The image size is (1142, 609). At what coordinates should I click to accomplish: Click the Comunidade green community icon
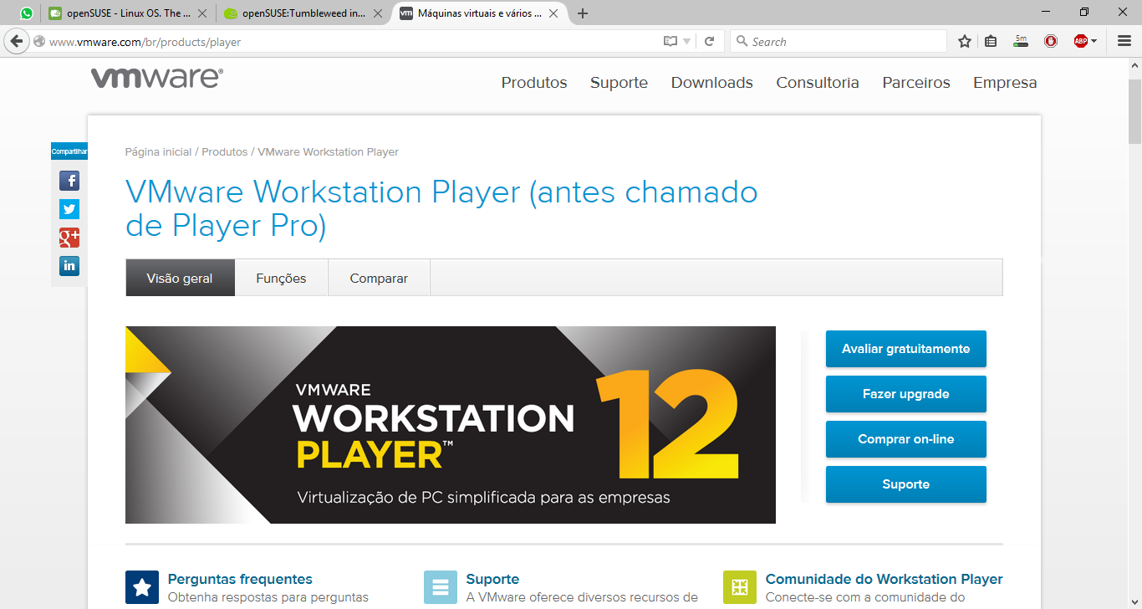(740, 587)
